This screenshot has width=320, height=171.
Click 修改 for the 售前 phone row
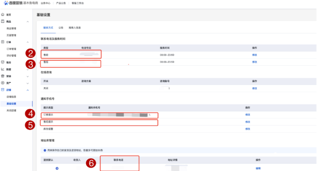[x=254, y=54]
